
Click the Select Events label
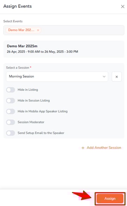13,21
